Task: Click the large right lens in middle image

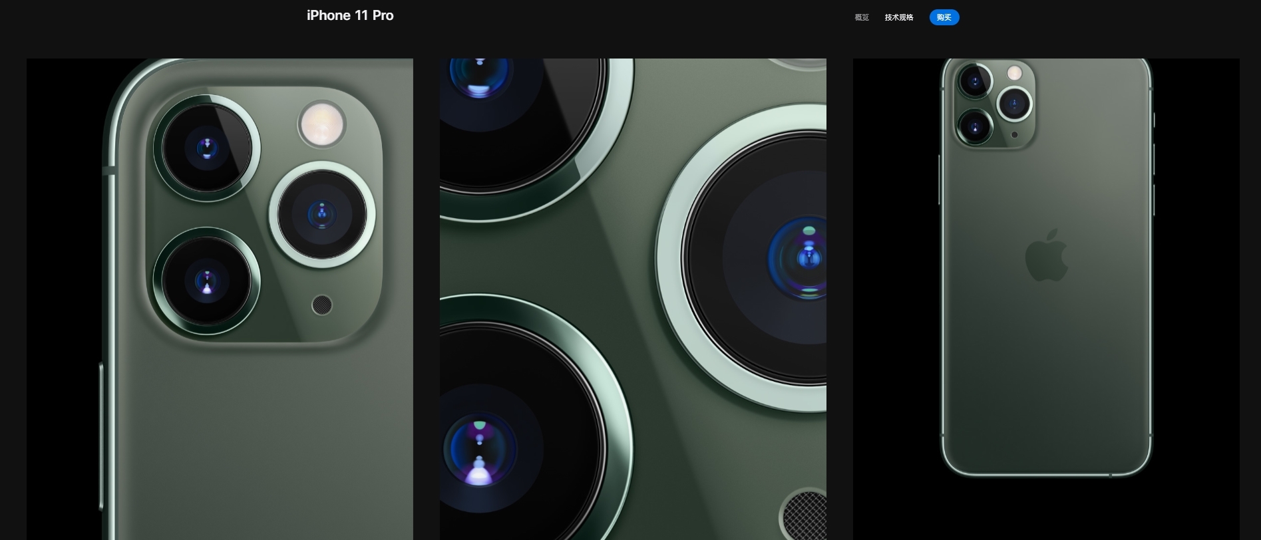Action: (765, 258)
